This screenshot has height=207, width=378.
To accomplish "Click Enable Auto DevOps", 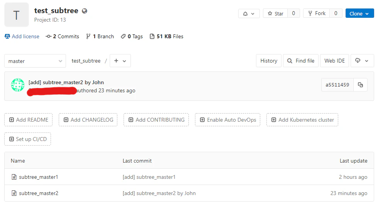I will [x=227, y=120].
